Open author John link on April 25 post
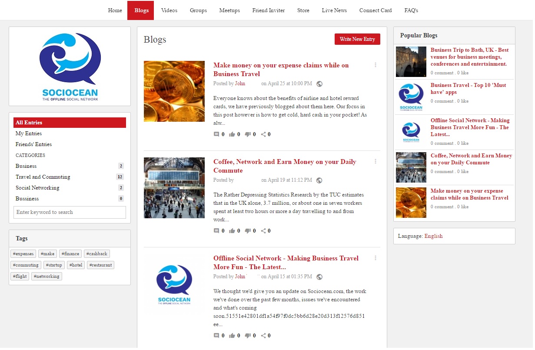 240,83
